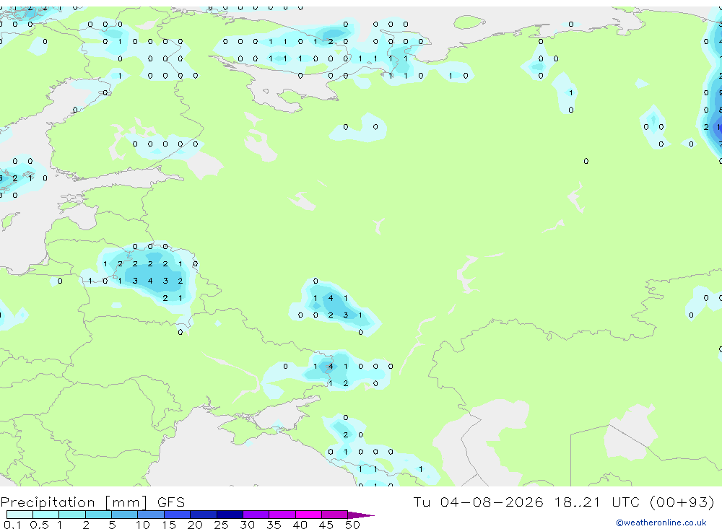The height and width of the screenshot is (529, 722).
Task: Select the 45–50 mm legend color swatch
Action: pyautogui.click(x=335, y=515)
